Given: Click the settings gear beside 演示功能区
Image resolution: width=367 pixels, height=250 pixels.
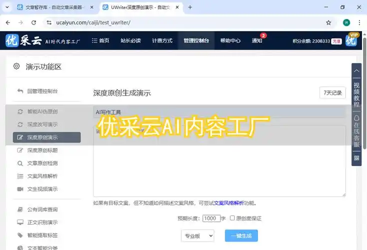Looking at the screenshot, I should pos(16,66).
